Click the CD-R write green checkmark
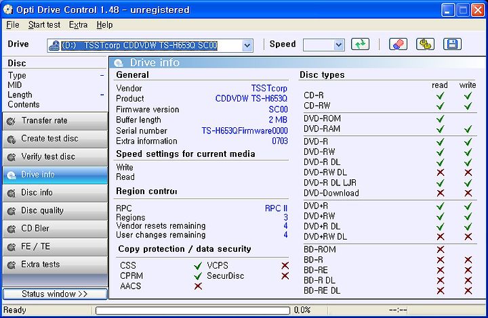Screen dimensions: 488x318 tap(468, 95)
